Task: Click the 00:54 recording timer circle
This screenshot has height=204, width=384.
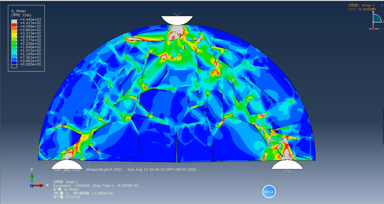Action: pyautogui.click(x=269, y=192)
